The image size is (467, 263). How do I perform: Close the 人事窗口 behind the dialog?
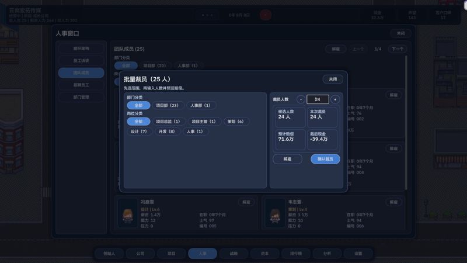[x=400, y=33]
